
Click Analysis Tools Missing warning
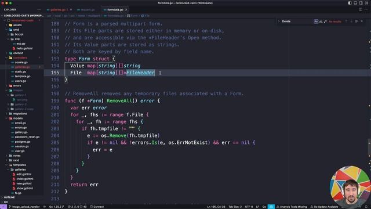(292, 207)
